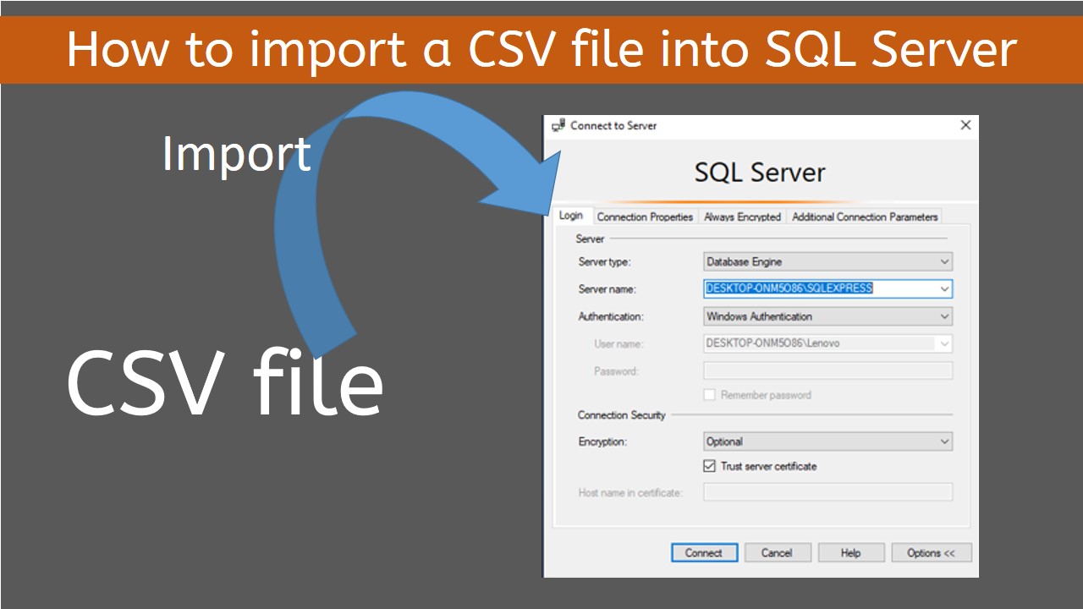Expand the Encryption options list

tap(827, 441)
